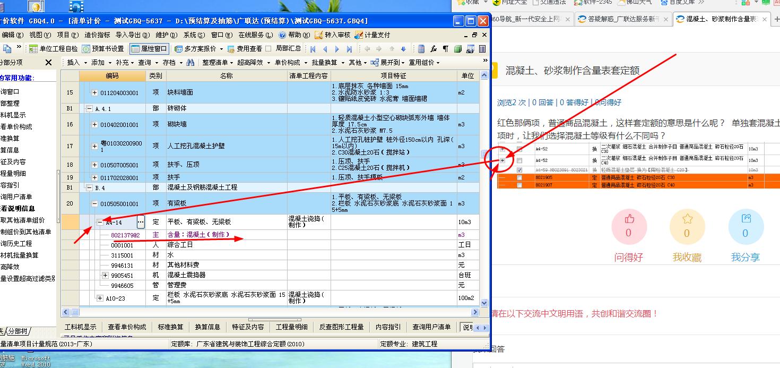This screenshot has width=780, height=368.
Task: Expand the A10-23 quota row
Action: click(100, 298)
